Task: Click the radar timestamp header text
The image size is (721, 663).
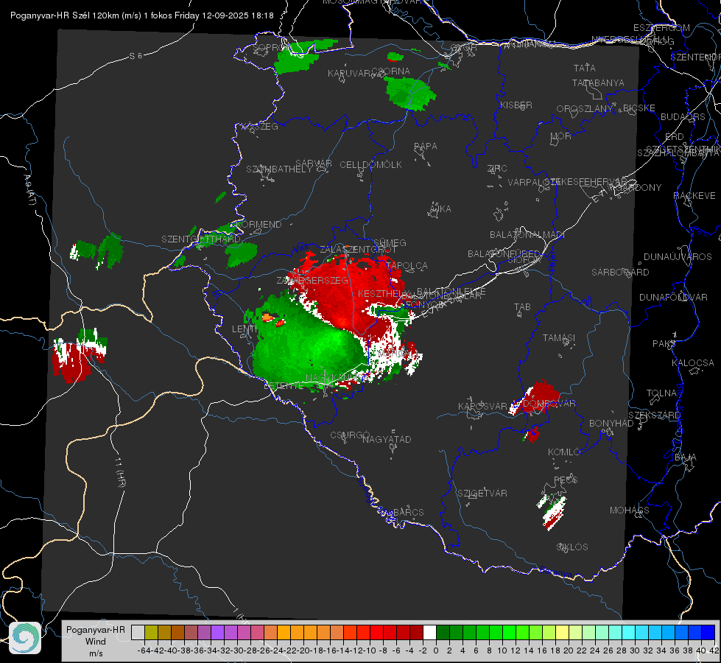Action: pyautogui.click(x=141, y=15)
